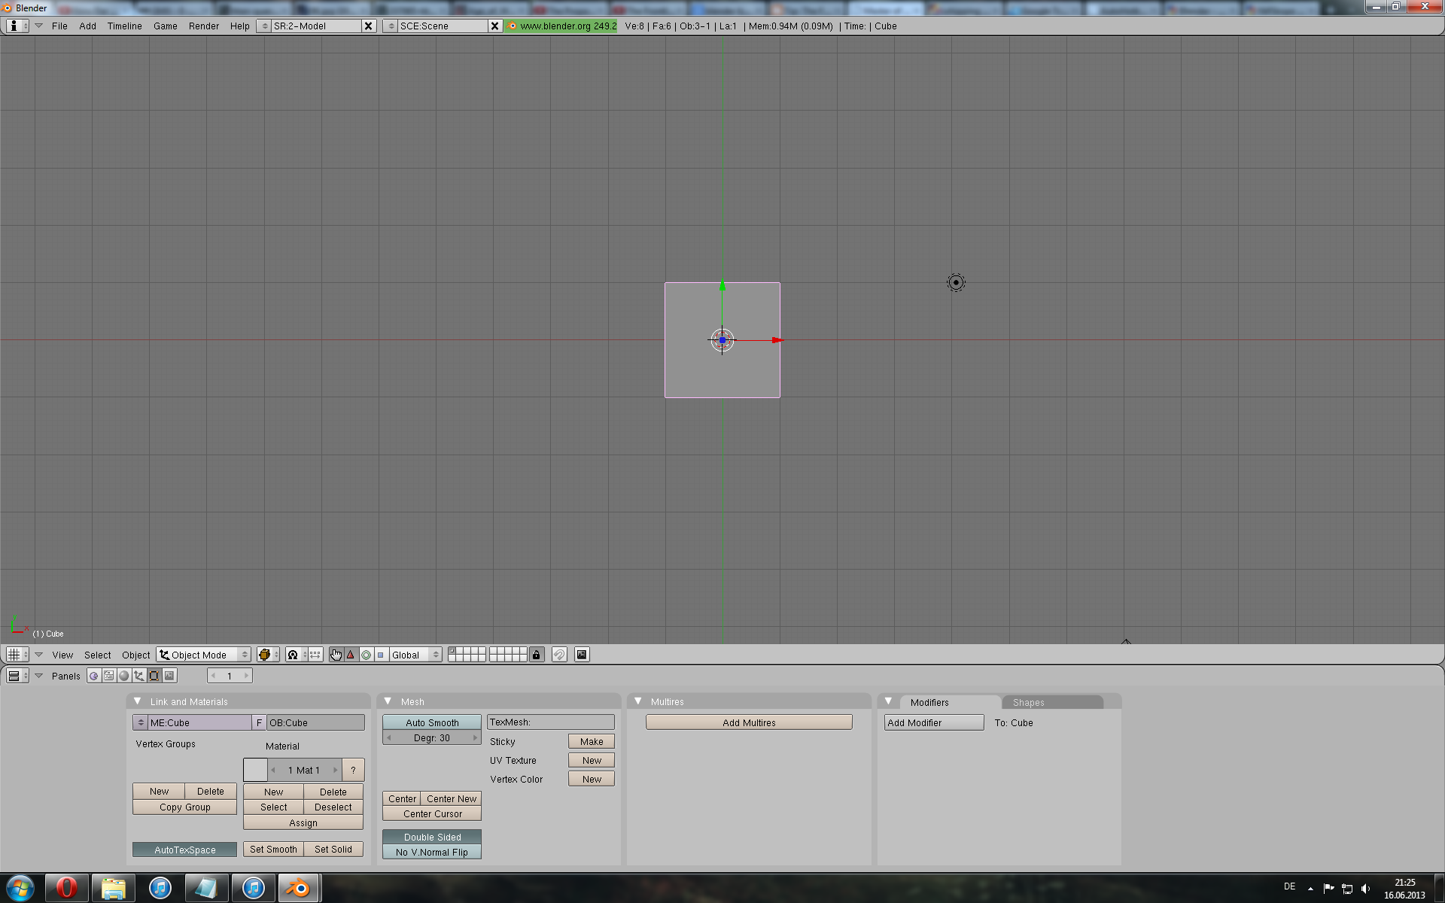Toggle No V.Normal Flip option
1445x903 pixels.
click(x=432, y=852)
